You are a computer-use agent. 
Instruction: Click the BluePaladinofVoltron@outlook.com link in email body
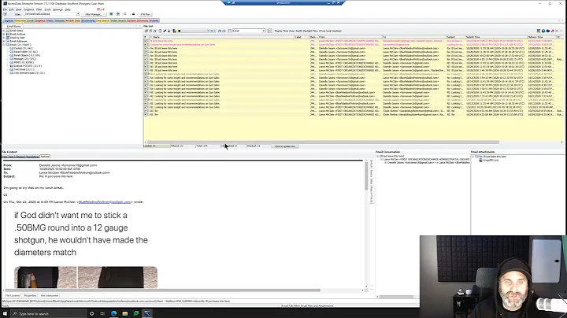point(105,202)
